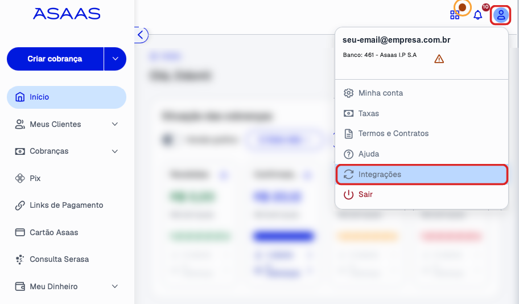
Task: Click the Serasa icon beside Consulta Serasa
Action: (20, 259)
